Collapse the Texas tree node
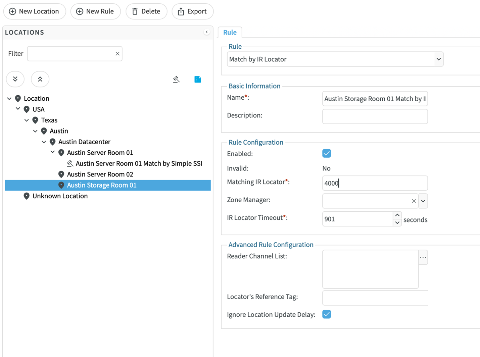Viewport: 480px width, 357px height. [27, 120]
